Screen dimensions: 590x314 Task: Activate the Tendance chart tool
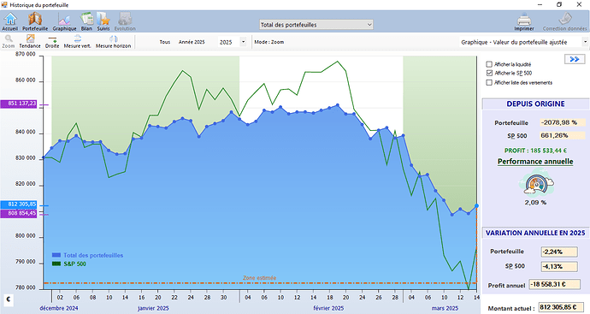[x=30, y=41]
